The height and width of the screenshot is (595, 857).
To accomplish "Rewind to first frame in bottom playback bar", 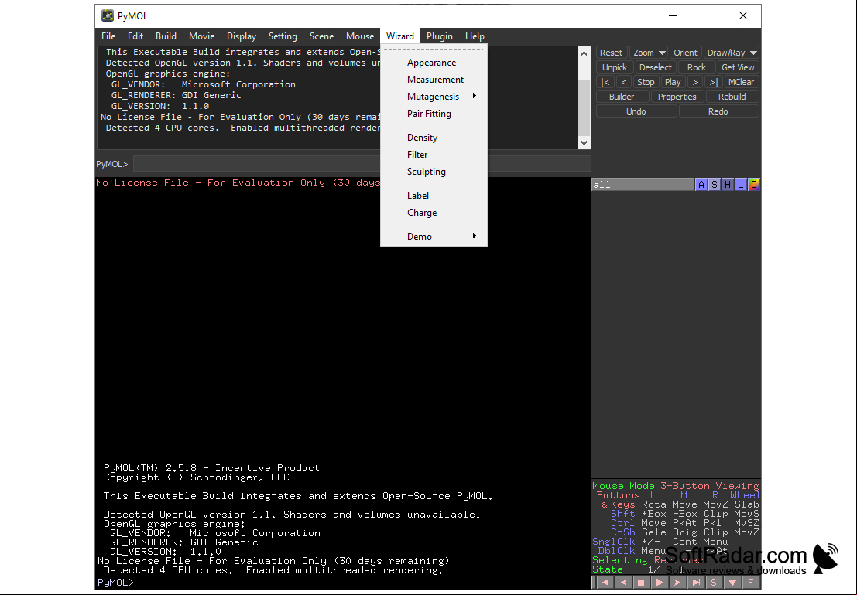I will click(x=605, y=583).
